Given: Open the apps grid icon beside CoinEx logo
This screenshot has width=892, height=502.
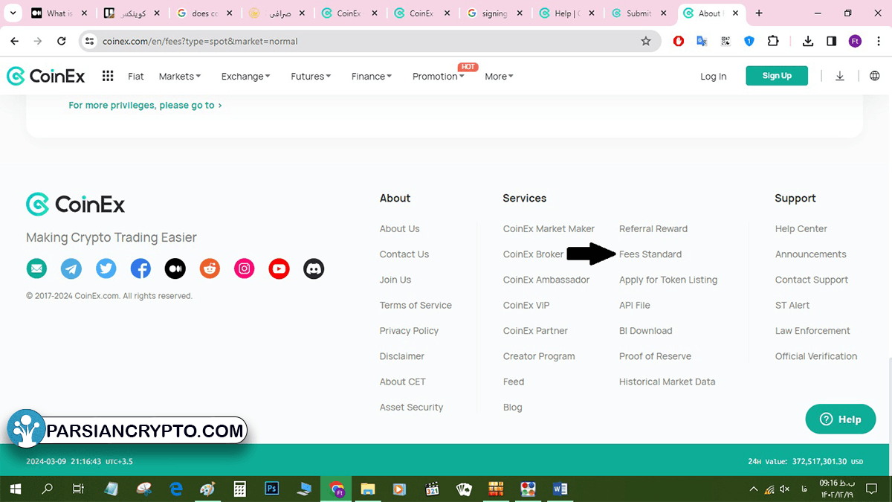Looking at the screenshot, I should tap(108, 76).
